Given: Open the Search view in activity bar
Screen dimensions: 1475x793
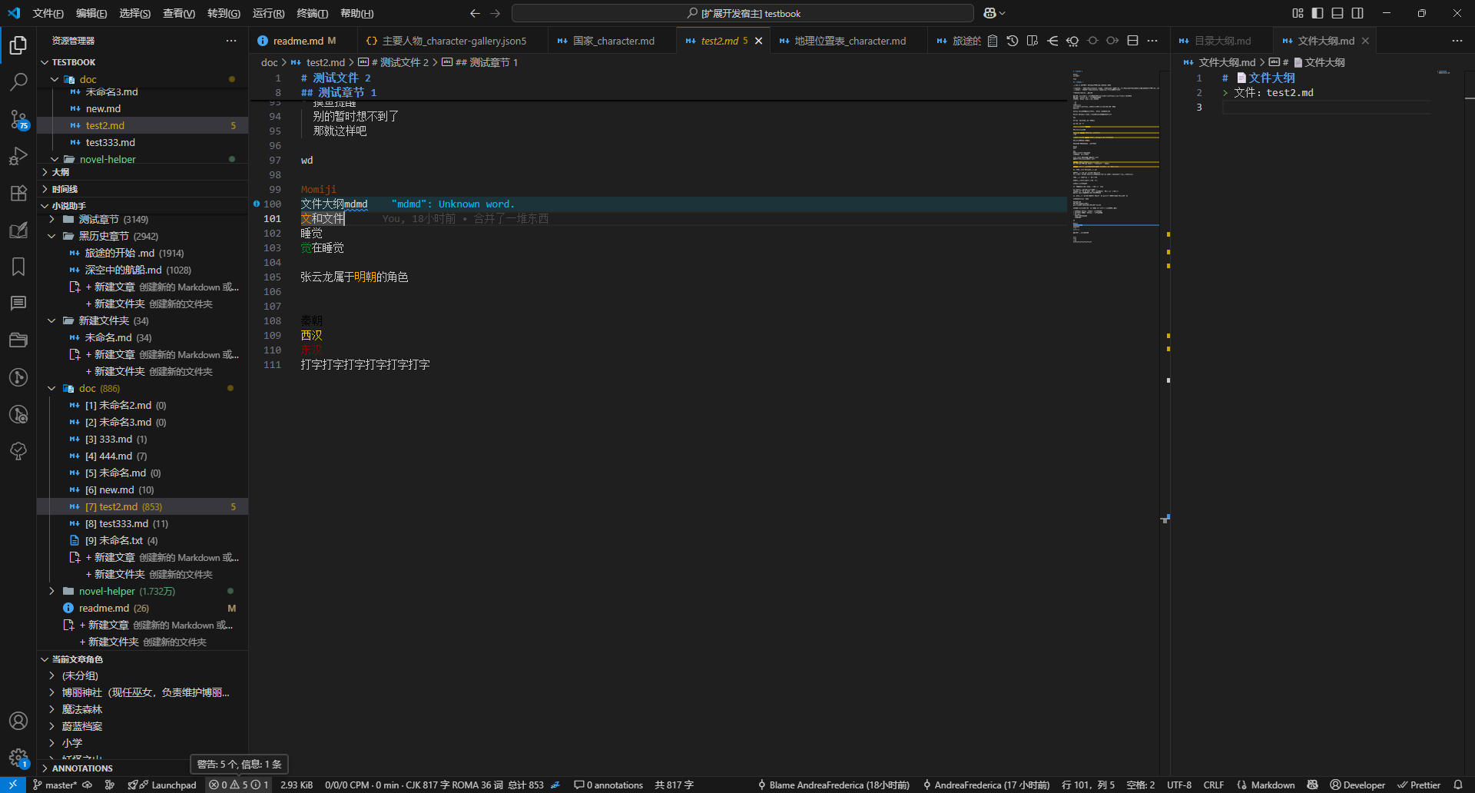Looking at the screenshot, I should pyautogui.click(x=18, y=81).
